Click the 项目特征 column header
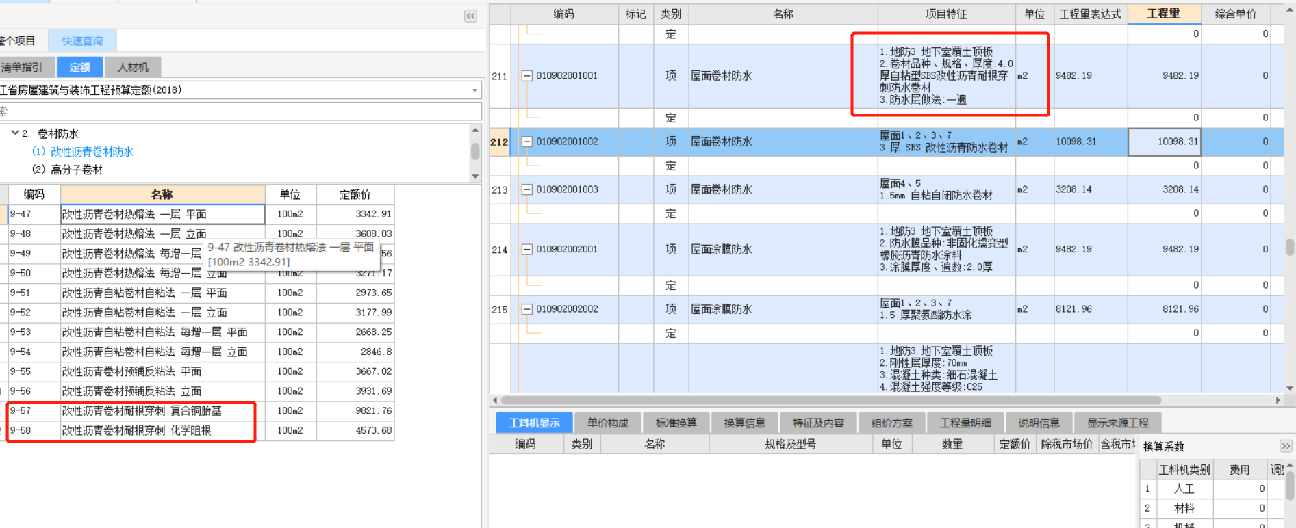This screenshot has width=1296, height=528. click(946, 14)
